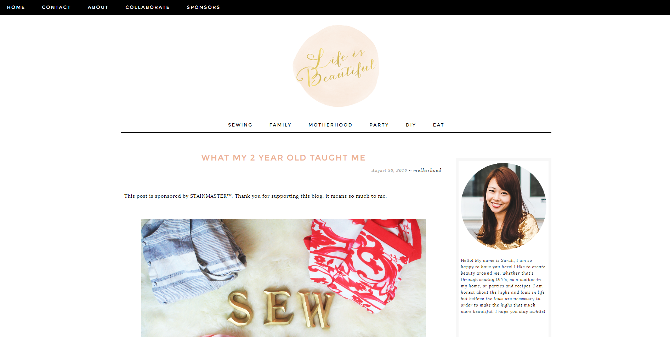Go to the Eat category

tap(438, 125)
